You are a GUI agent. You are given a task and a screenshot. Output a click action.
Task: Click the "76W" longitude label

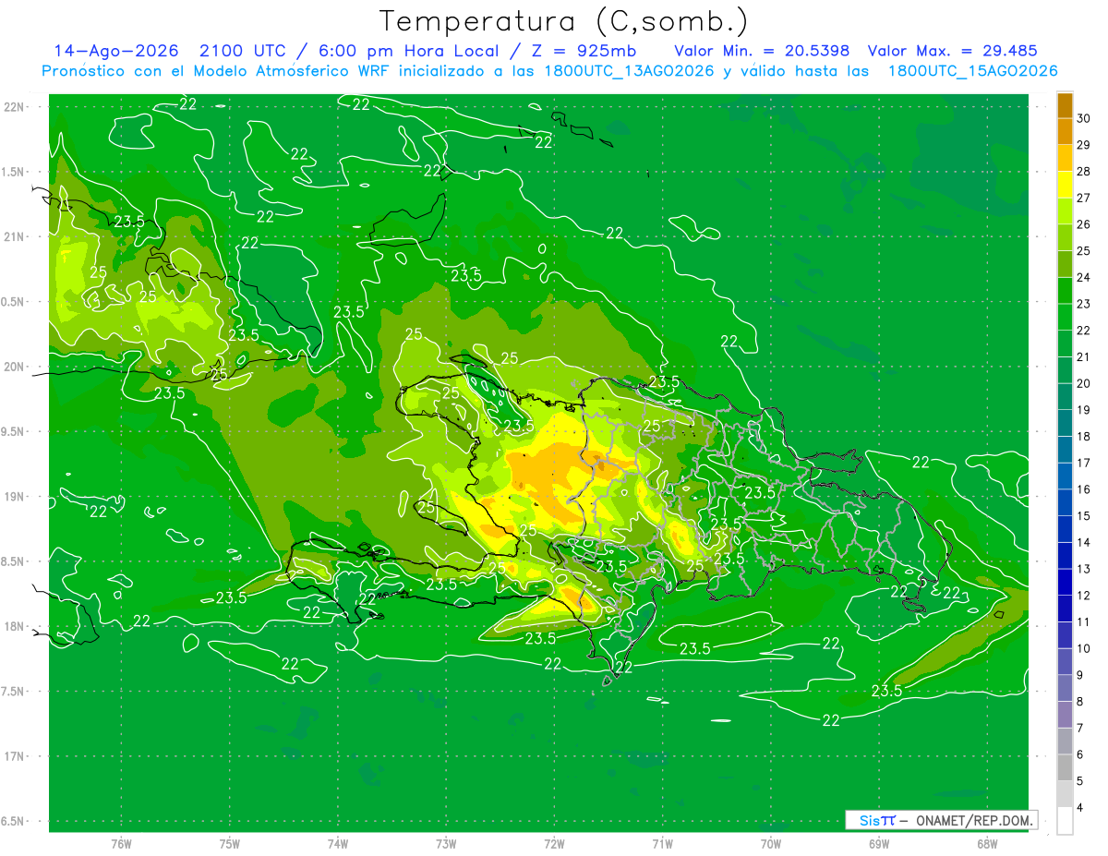coord(121,844)
